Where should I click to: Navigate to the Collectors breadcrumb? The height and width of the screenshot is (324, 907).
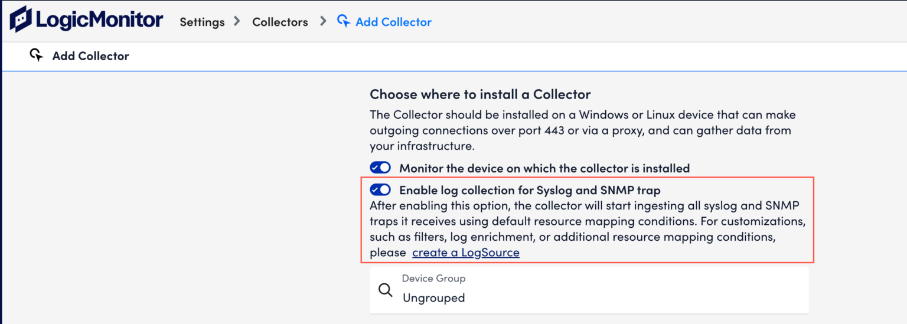[280, 22]
